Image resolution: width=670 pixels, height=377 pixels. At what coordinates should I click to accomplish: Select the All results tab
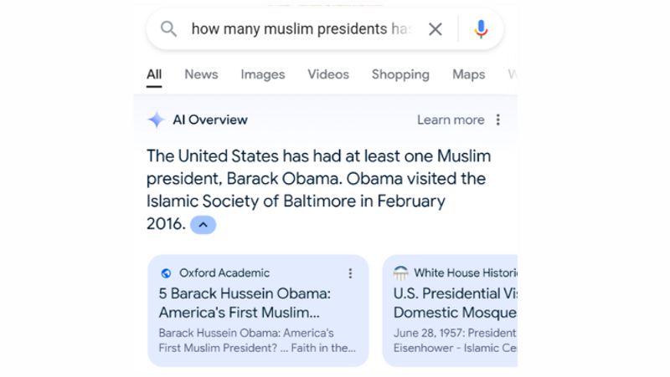154,74
